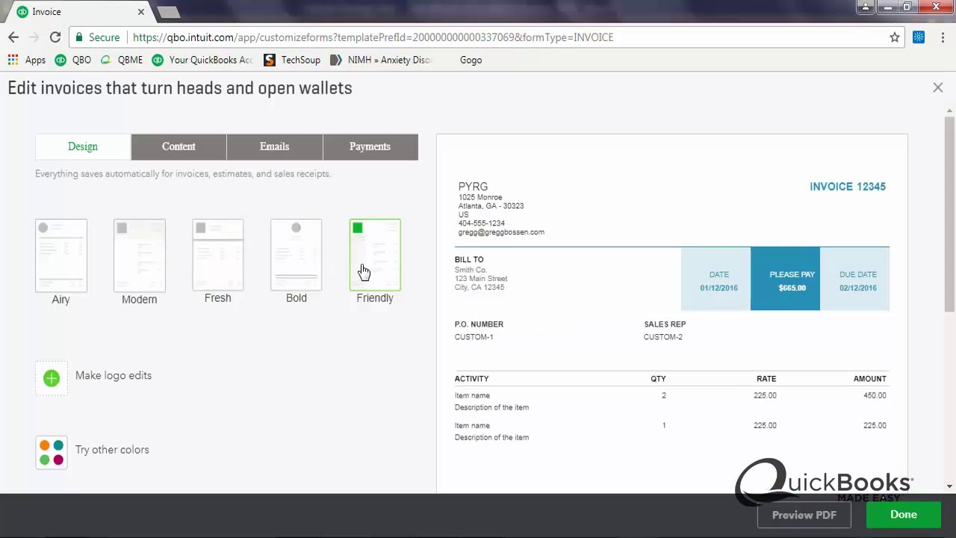Viewport: 956px width, 538px height.
Task: Click the P.O. NUMBER label
Action: pos(479,324)
